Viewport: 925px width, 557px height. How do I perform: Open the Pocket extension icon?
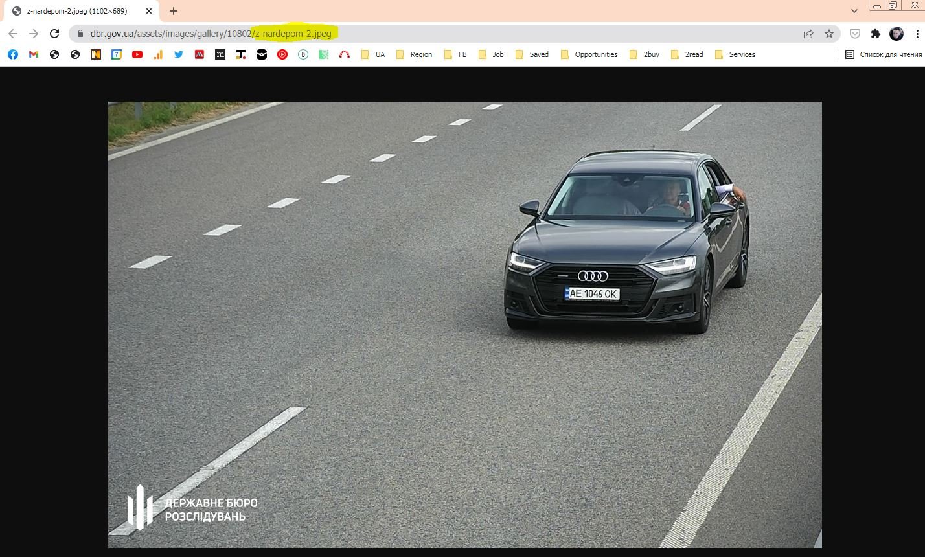pyautogui.click(x=855, y=34)
